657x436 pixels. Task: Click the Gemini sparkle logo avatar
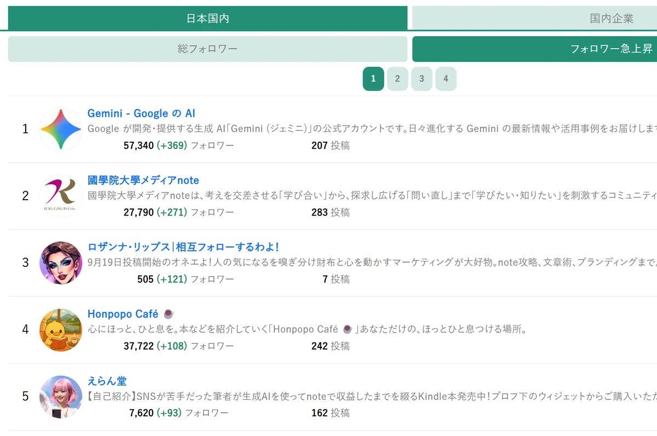(61, 129)
